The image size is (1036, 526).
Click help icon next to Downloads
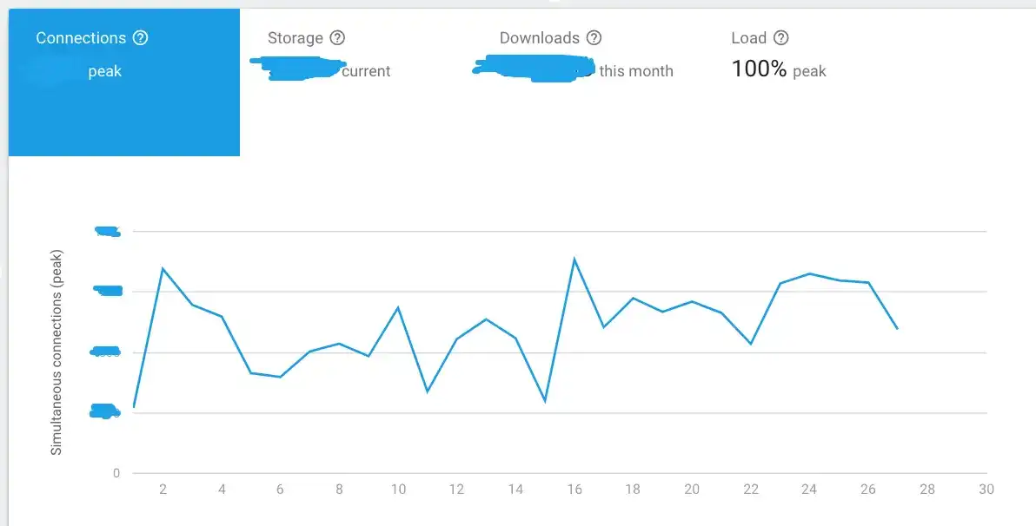click(594, 37)
